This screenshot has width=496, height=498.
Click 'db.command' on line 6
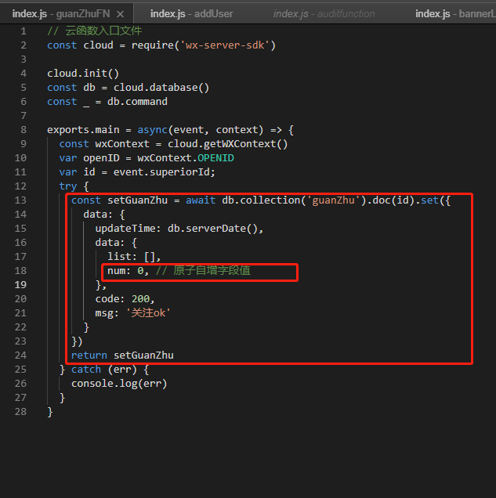(x=137, y=102)
